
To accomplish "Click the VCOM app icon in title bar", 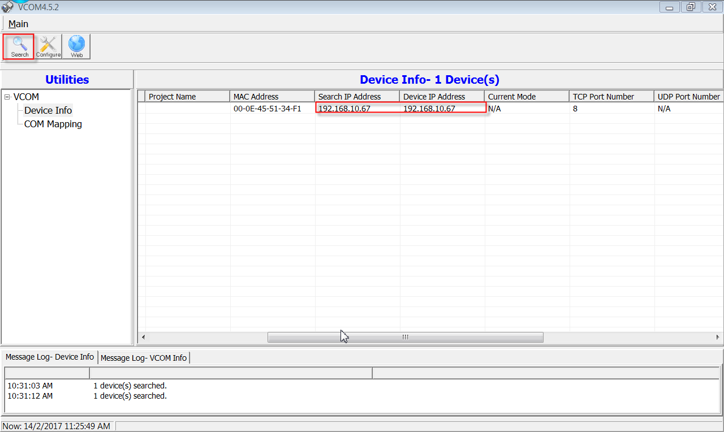I will (x=8, y=7).
